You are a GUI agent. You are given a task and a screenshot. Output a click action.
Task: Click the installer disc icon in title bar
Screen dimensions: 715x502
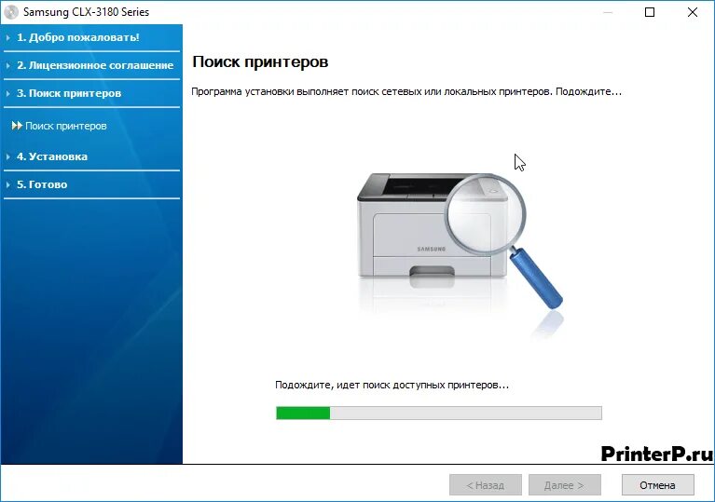[11, 12]
